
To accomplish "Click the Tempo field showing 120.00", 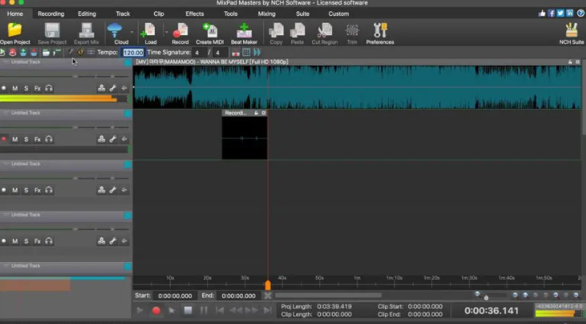I will tap(133, 52).
